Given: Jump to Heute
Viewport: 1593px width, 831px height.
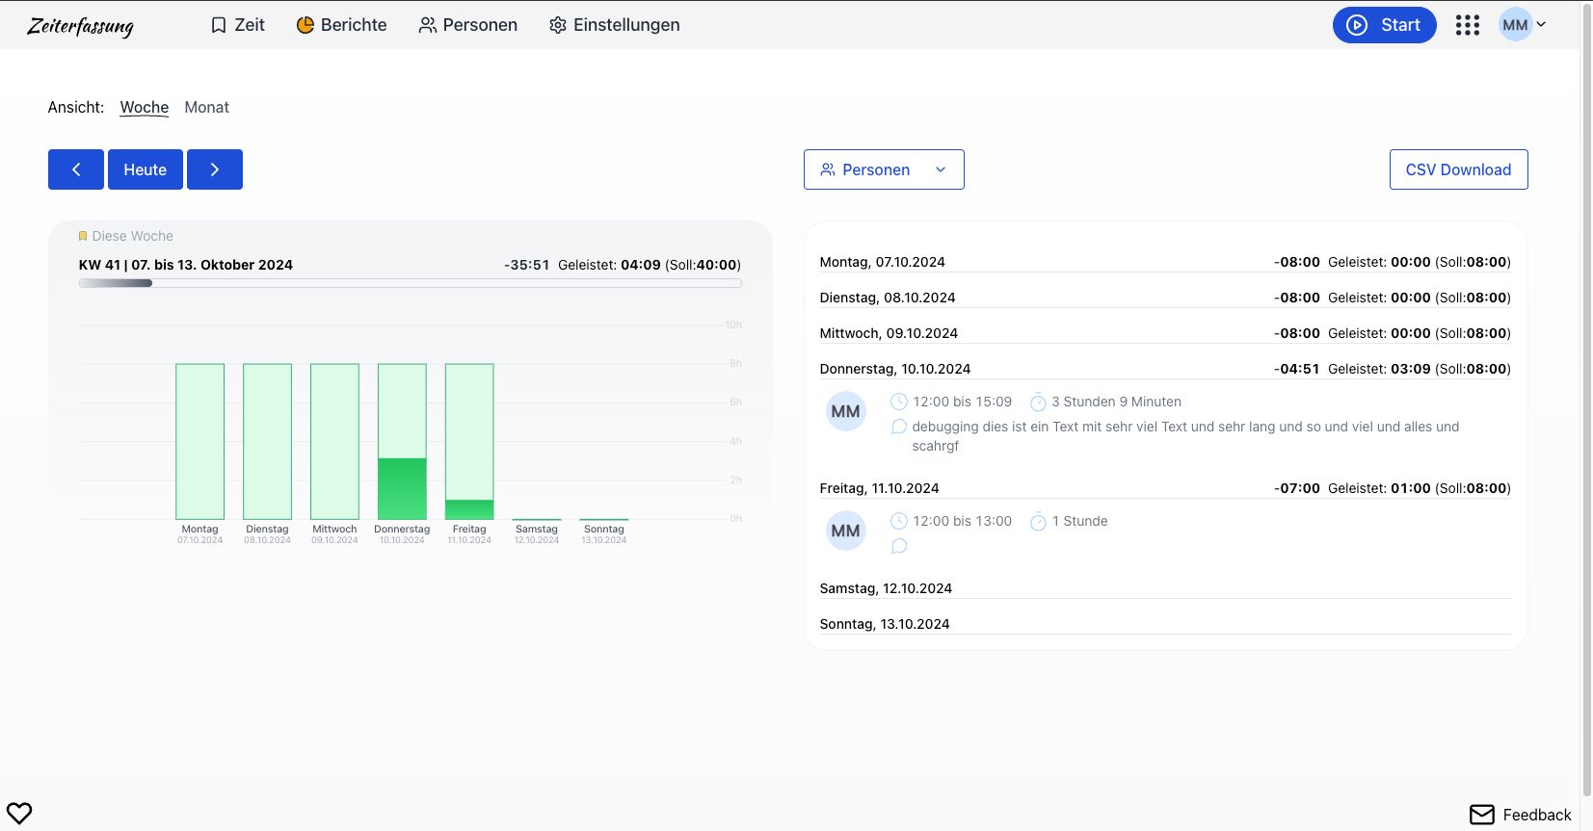Looking at the screenshot, I should pos(146,169).
